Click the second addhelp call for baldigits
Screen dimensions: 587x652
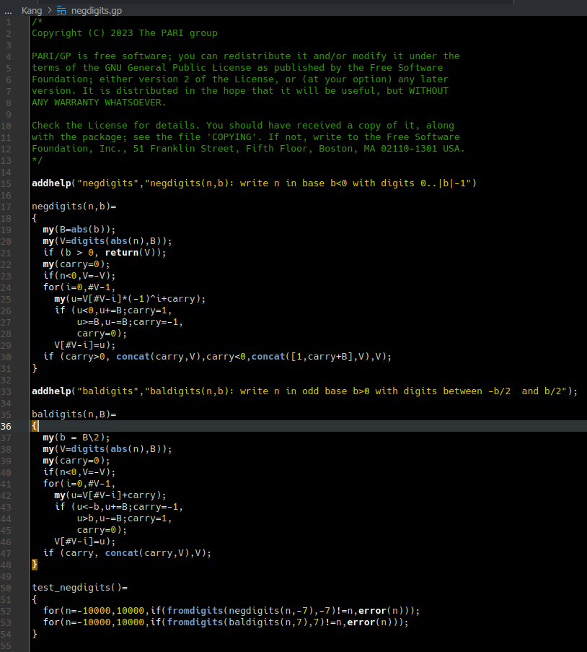pos(52,391)
